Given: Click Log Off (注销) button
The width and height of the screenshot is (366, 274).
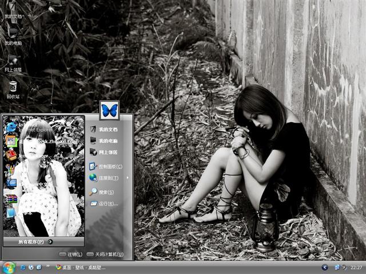Looking at the screenshot, I should 71,254.
